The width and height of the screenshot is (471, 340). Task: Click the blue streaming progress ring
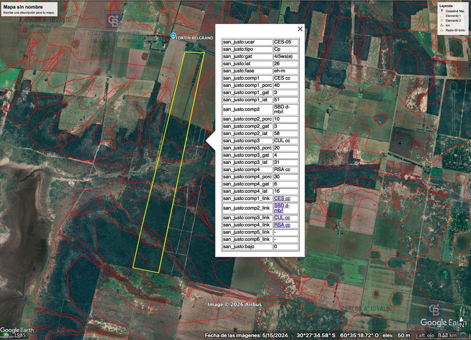pyautogui.click(x=463, y=335)
